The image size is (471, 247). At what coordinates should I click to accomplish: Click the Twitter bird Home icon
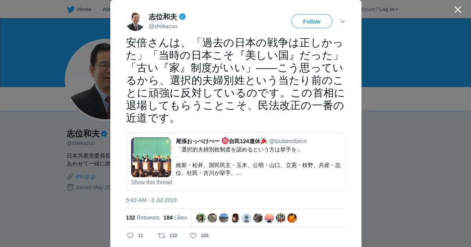71,9
